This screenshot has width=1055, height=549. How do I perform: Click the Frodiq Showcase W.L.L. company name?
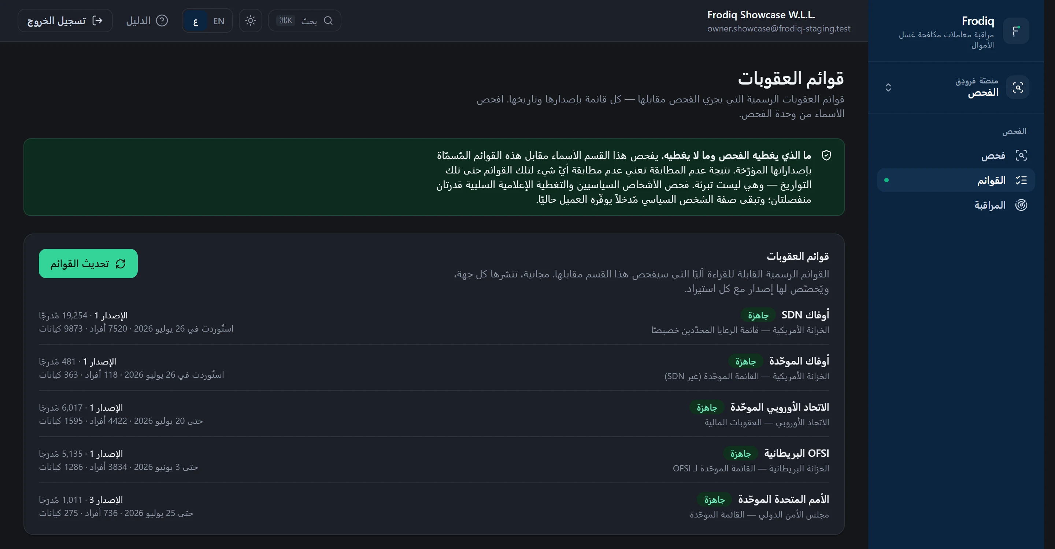pyautogui.click(x=761, y=15)
